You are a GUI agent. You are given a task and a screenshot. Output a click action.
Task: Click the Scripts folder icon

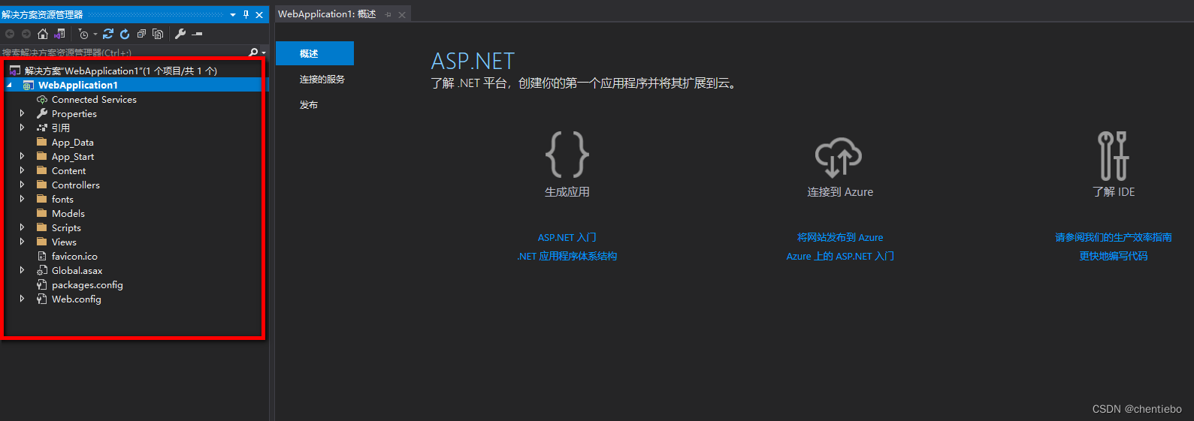point(42,227)
